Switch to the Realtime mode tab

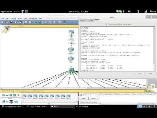coord(149,91)
